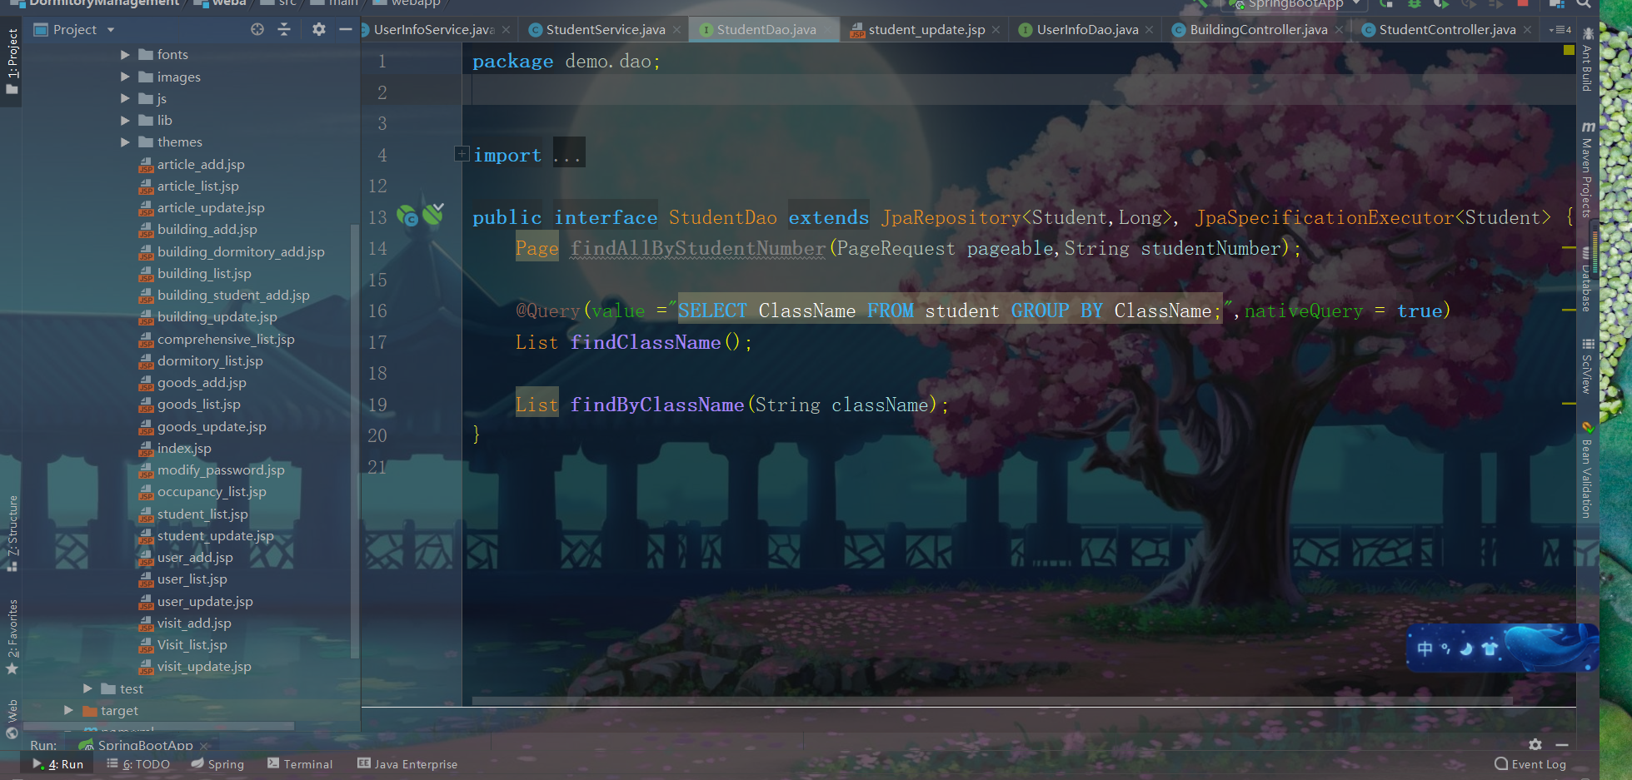Close the UserInfoService.java tab
The height and width of the screenshot is (780, 1632).
click(506, 30)
